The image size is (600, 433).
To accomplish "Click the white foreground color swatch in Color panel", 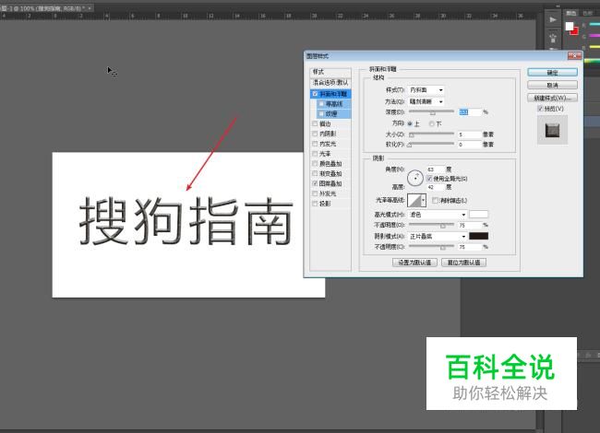I will point(570,26).
